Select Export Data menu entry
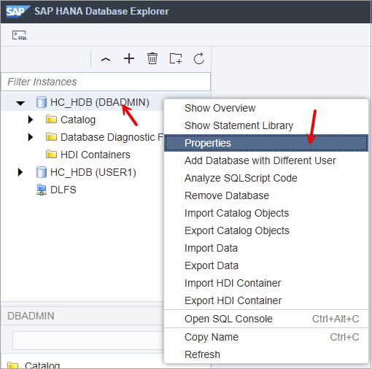The image size is (372, 369). coord(266,265)
